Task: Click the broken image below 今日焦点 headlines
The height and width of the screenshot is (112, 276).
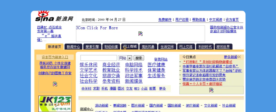Action: (211, 90)
